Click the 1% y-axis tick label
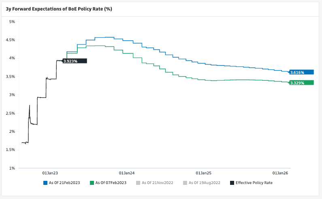 12,168
